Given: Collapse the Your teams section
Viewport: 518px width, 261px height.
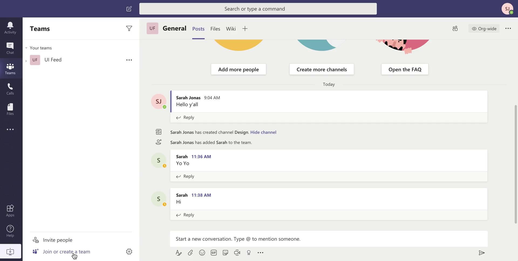Looking at the screenshot, I should tap(26, 48).
